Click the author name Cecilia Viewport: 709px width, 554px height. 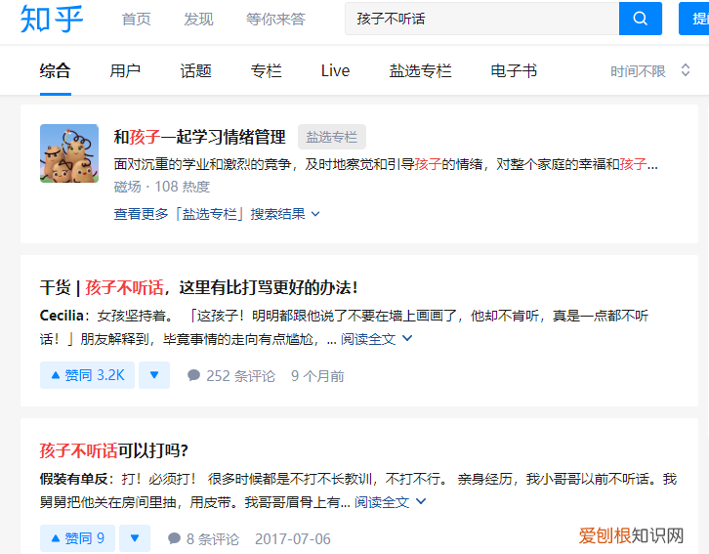62,316
